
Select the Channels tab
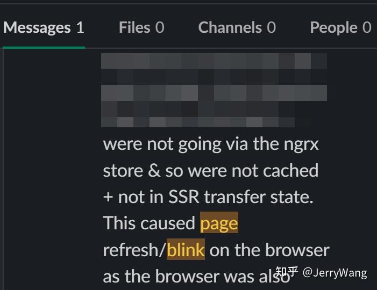[237, 27]
